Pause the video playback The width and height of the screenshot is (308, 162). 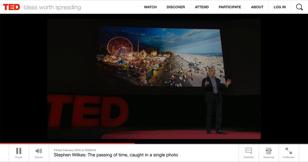19,153
